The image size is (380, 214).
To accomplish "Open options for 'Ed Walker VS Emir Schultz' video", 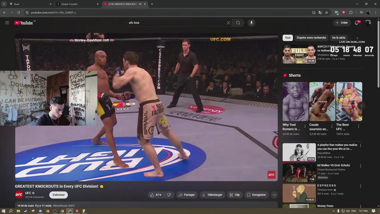I will click(361, 166).
